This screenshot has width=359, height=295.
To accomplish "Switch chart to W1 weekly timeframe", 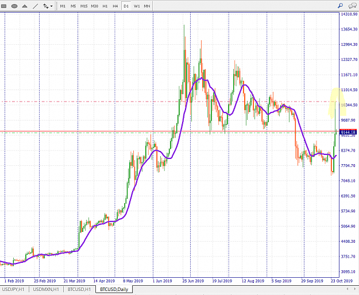I will pos(137,6).
